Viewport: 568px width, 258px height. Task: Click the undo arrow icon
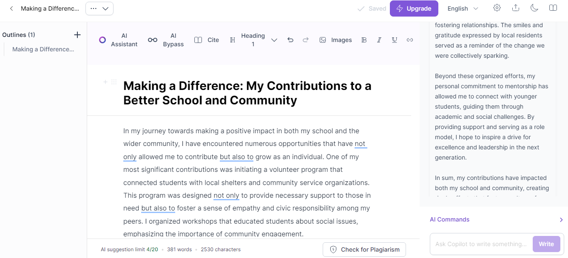pyautogui.click(x=290, y=40)
